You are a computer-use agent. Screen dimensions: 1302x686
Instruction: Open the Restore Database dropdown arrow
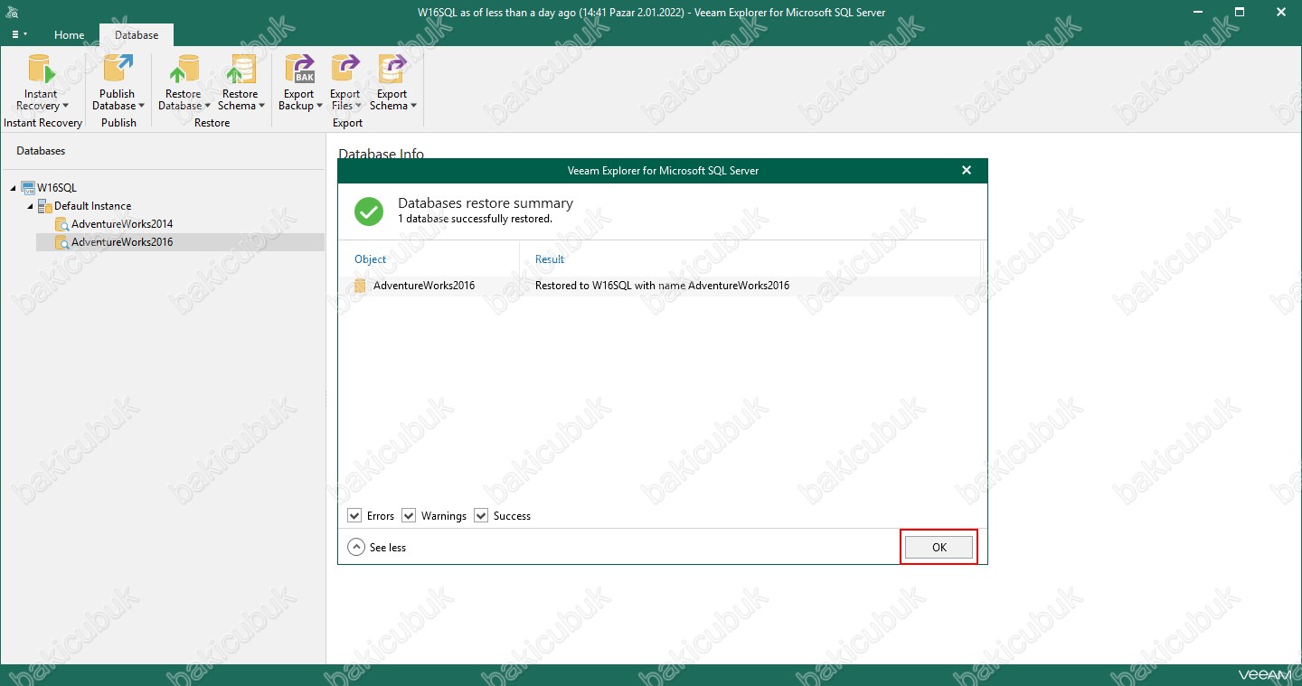point(207,107)
